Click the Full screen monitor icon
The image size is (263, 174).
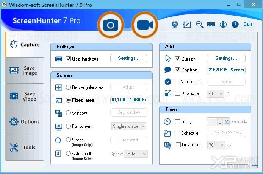(x=58, y=127)
